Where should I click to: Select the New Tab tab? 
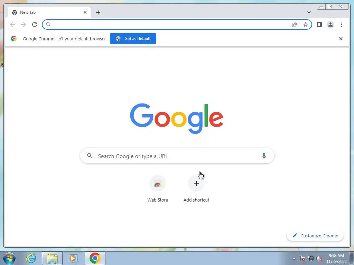click(x=49, y=12)
